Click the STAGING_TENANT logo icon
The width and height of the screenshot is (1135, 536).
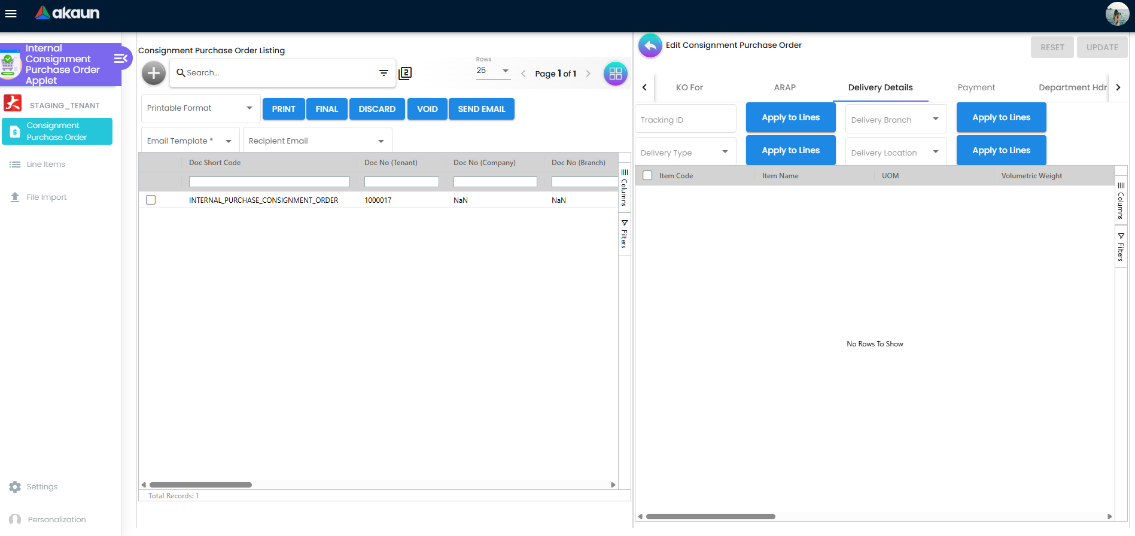[x=13, y=103]
